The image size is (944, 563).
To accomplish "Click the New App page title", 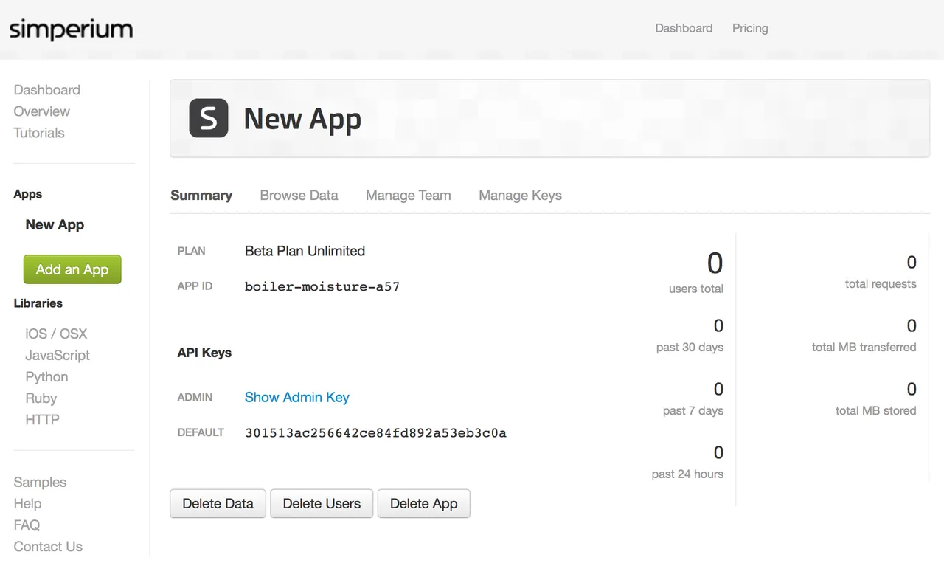I will tap(302, 119).
